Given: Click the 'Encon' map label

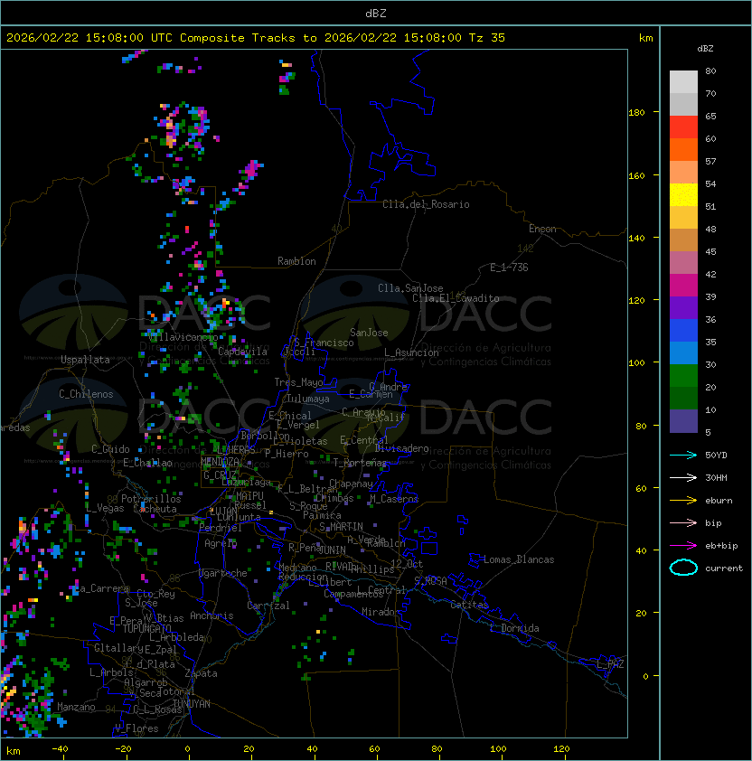Looking at the screenshot, I should click(x=542, y=229).
